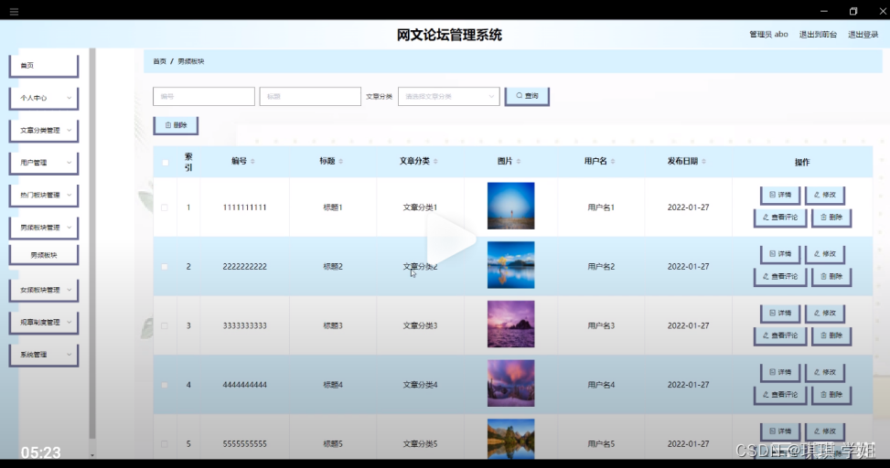
Task: Select the checkbox for row 2
Action: (165, 267)
